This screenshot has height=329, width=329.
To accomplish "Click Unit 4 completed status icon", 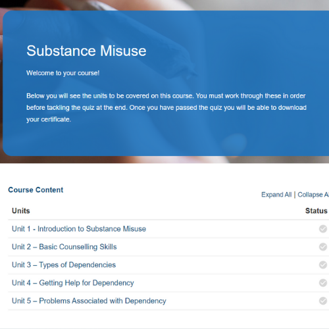I will point(323,283).
